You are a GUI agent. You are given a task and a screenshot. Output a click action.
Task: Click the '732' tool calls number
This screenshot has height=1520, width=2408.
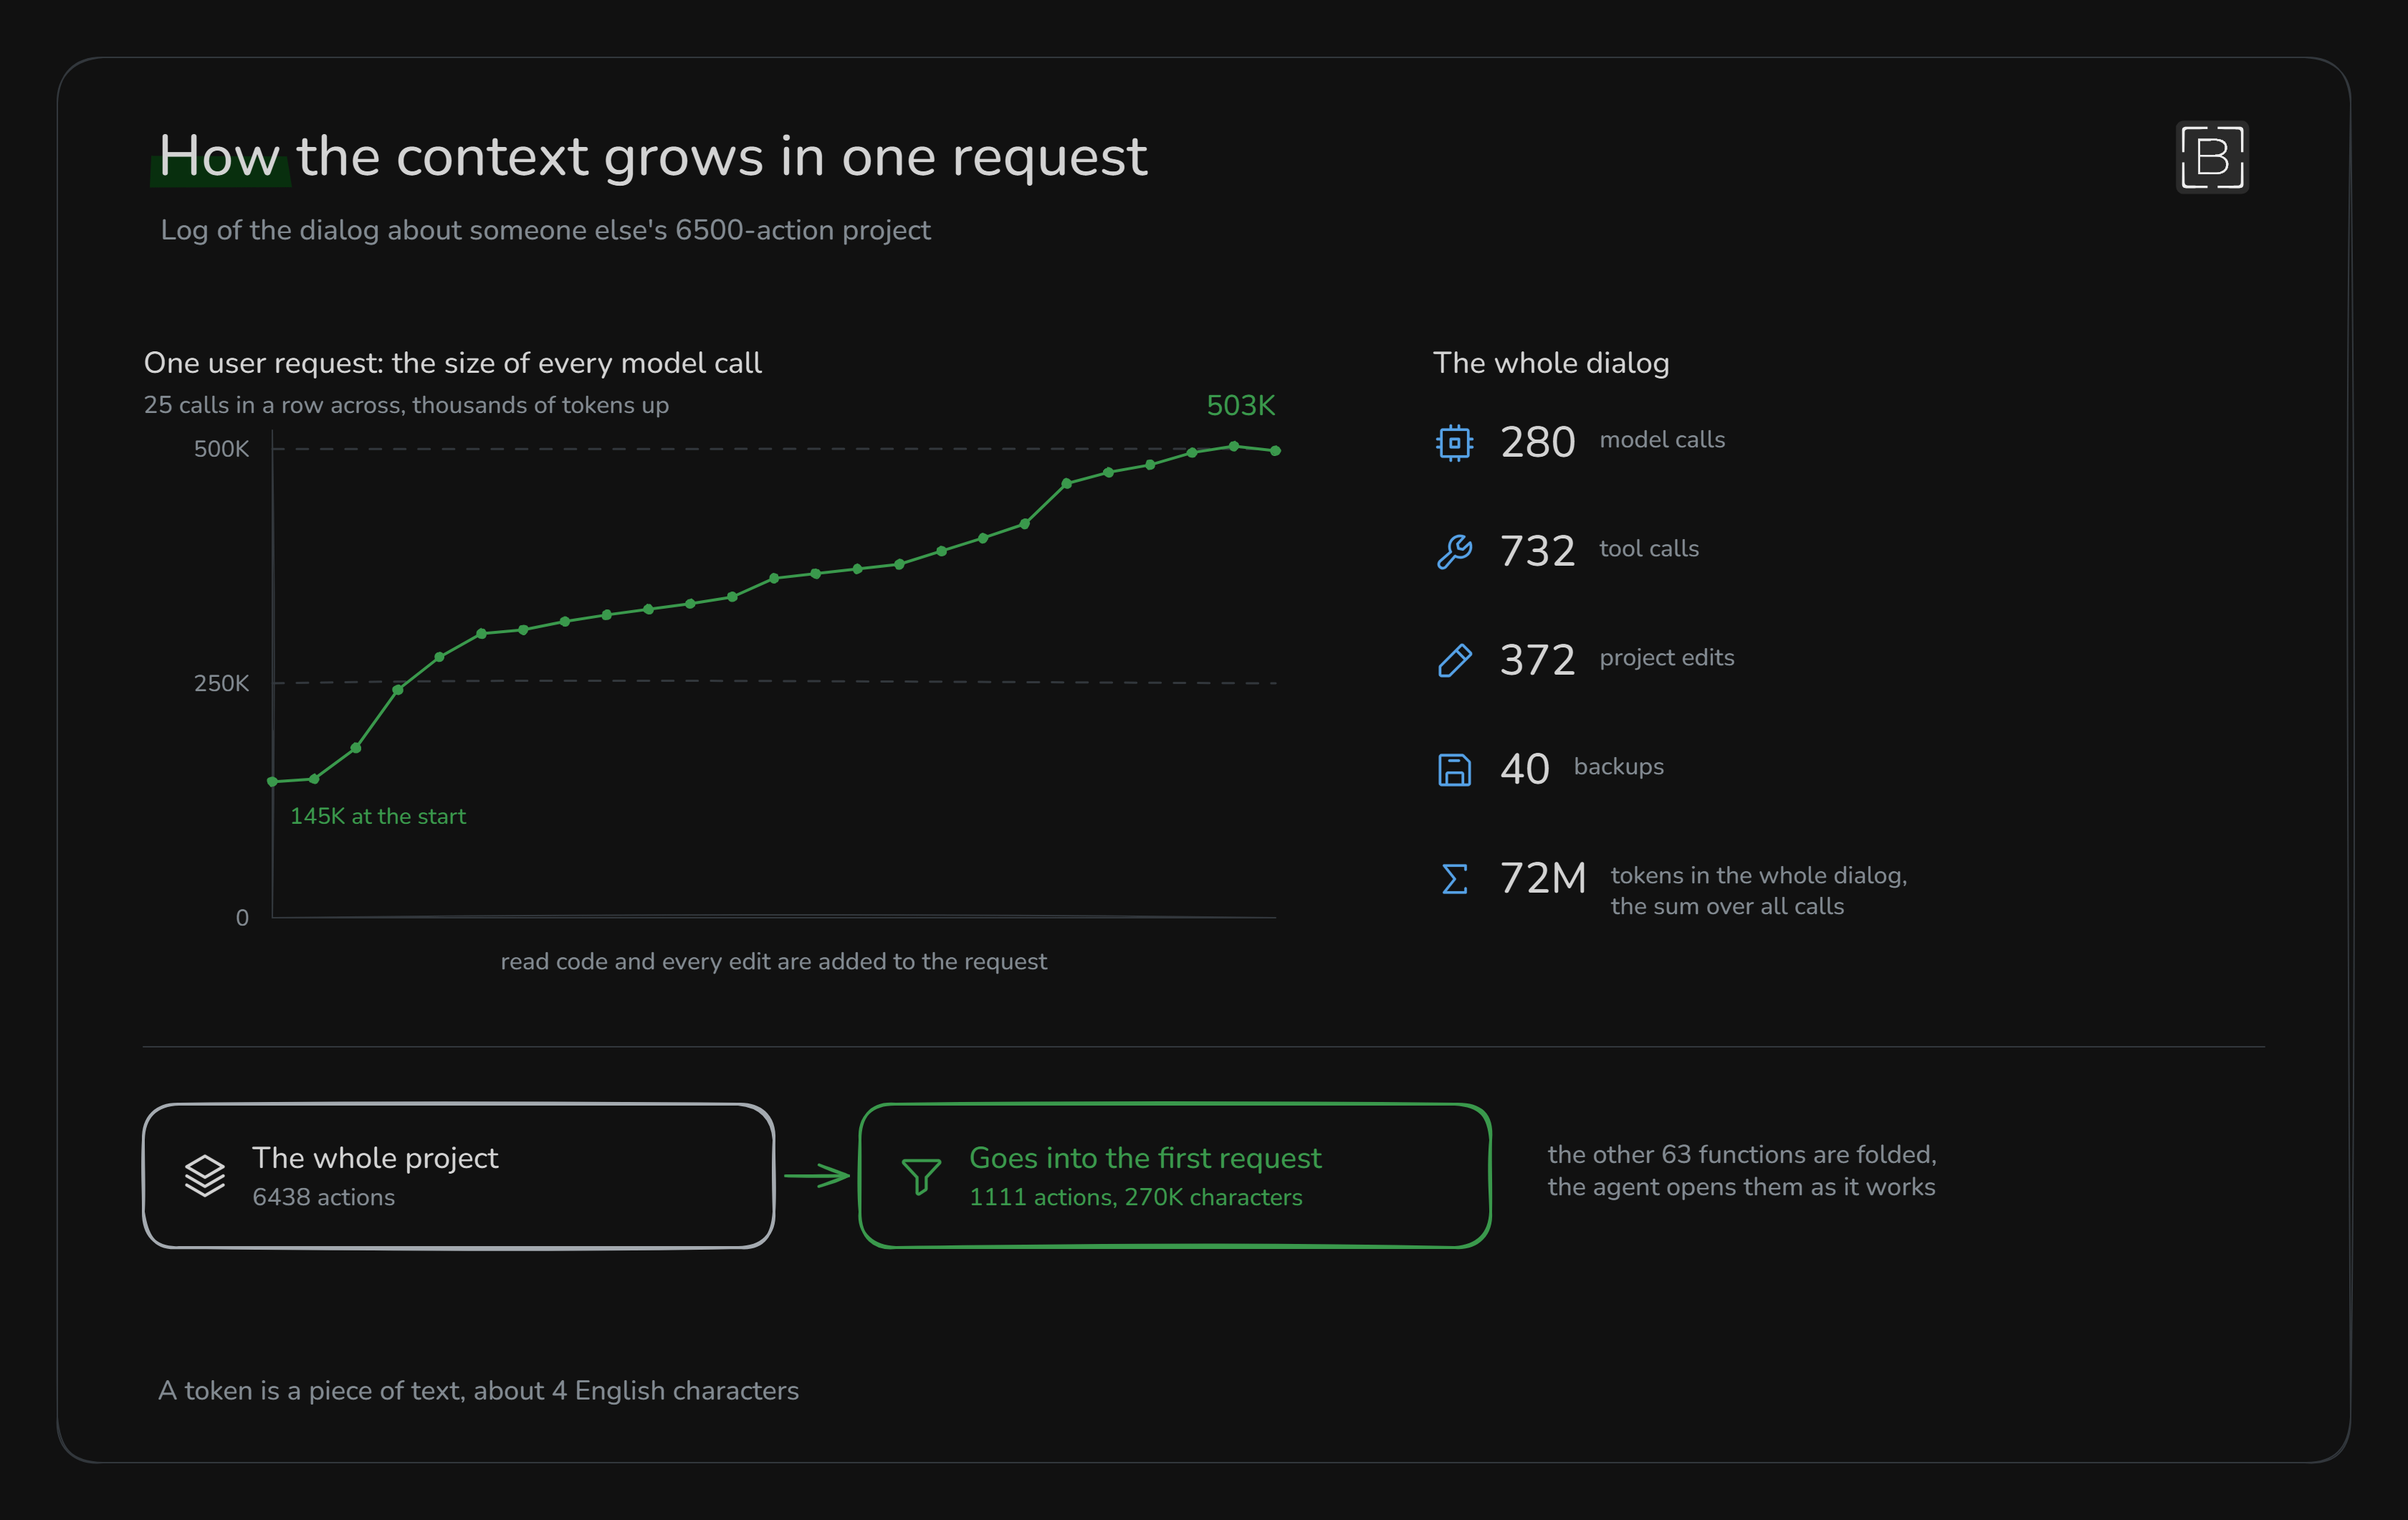1537,551
